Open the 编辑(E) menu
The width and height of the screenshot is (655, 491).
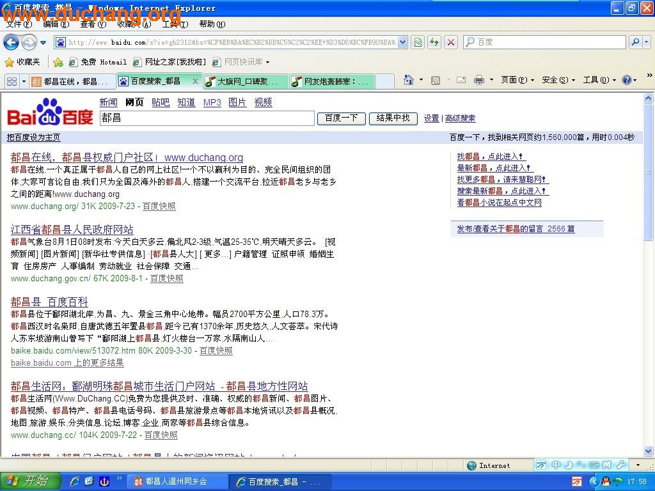tap(56, 24)
